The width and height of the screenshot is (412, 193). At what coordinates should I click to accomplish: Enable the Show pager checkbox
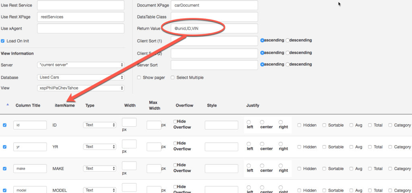139,78
